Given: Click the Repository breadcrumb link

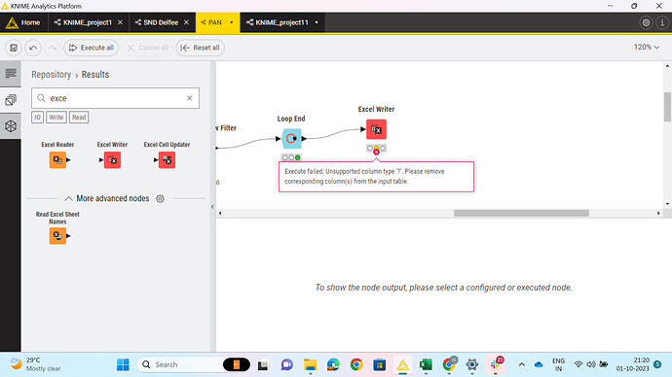Looking at the screenshot, I should [x=51, y=75].
